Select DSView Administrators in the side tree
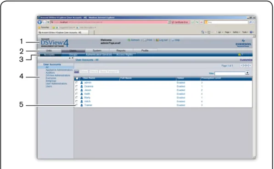 click(x=58, y=76)
